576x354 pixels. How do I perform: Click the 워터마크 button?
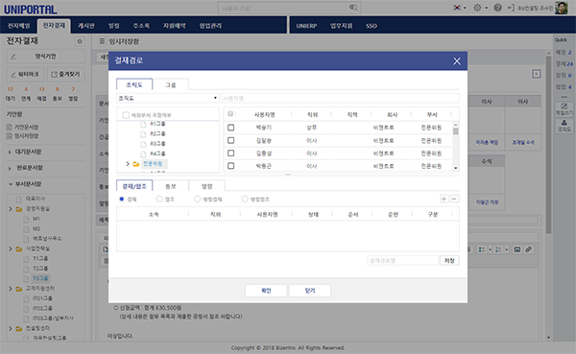click(25, 74)
